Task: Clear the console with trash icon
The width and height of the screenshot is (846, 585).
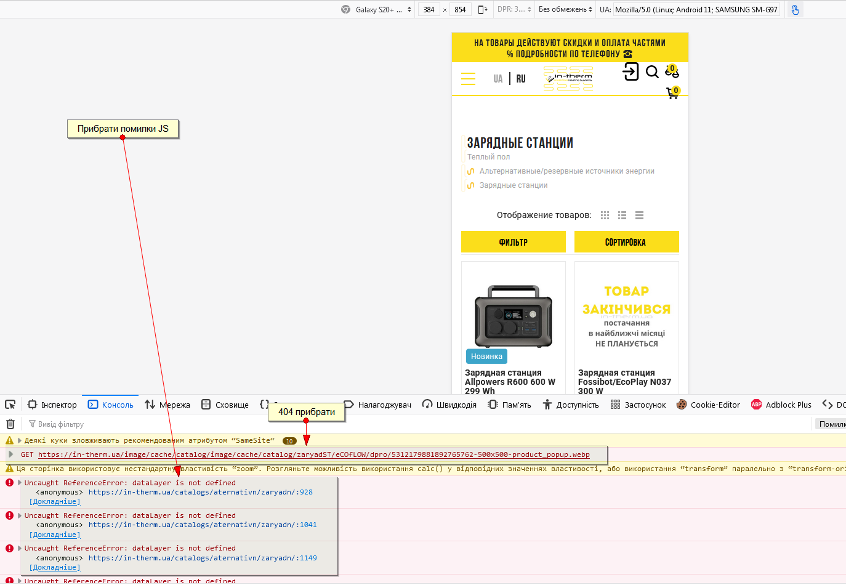Action: click(10, 424)
